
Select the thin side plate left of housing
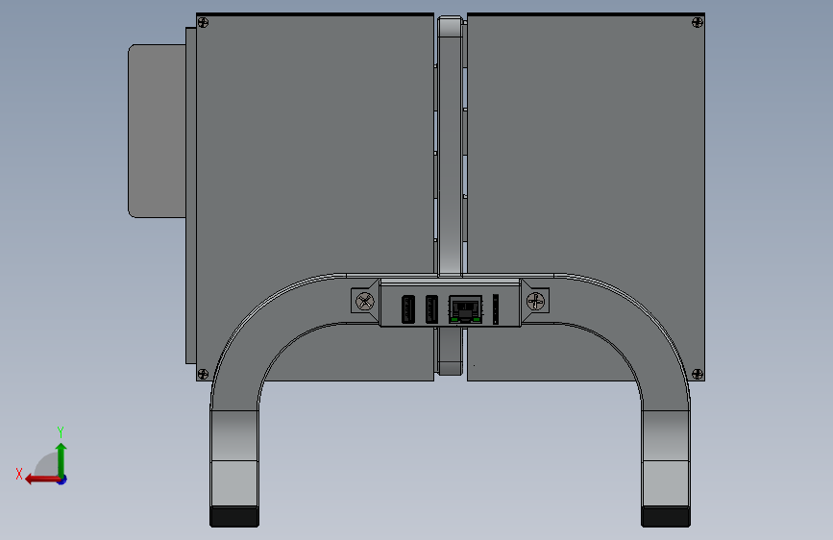tap(191, 196)
